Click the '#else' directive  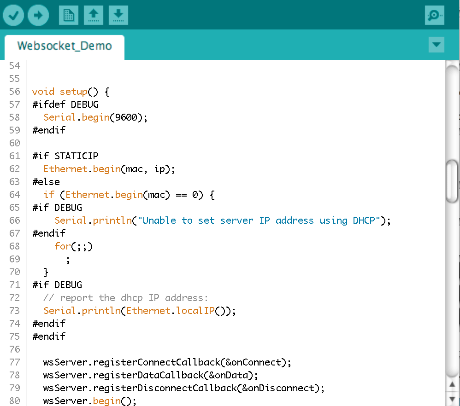(46, 182)
